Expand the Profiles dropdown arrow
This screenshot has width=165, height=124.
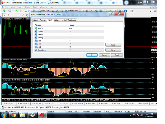[12, 11]
